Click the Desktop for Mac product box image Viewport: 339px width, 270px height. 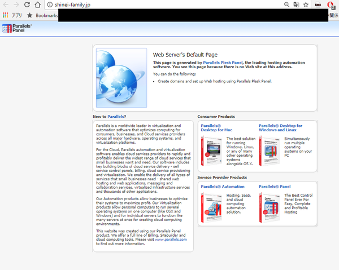[211, 151]
